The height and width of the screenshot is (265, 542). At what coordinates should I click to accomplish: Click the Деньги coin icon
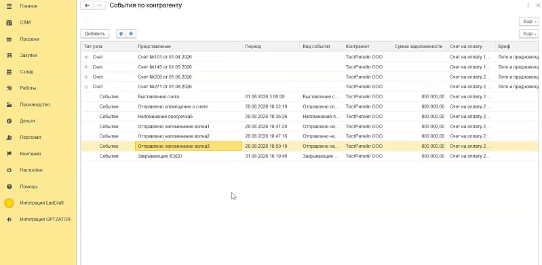tap(9, 121)
